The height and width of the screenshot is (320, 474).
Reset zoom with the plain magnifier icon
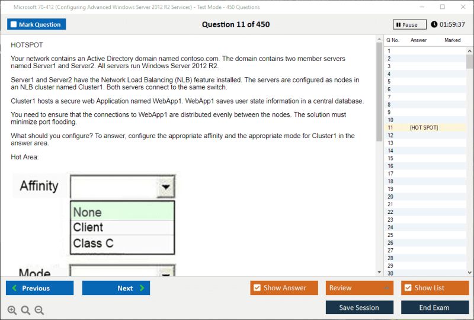(x=25, y=310)
